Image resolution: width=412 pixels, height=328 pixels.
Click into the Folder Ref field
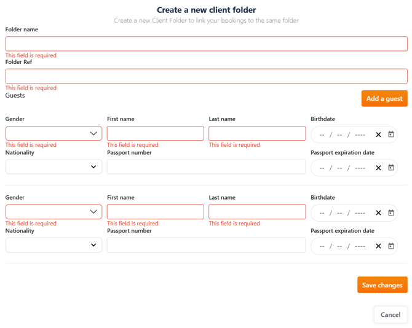206,76
